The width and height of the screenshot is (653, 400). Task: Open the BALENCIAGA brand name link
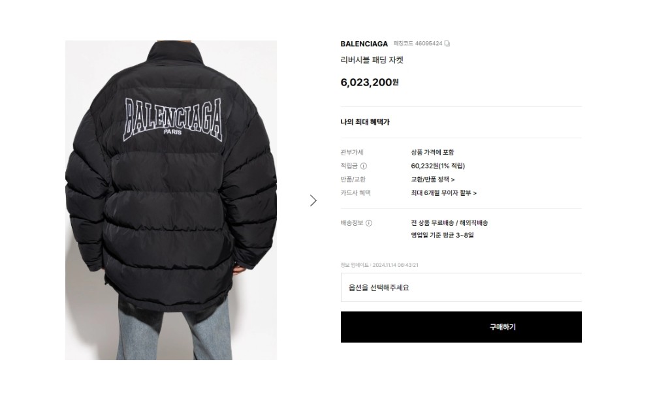tap(364, 44)
